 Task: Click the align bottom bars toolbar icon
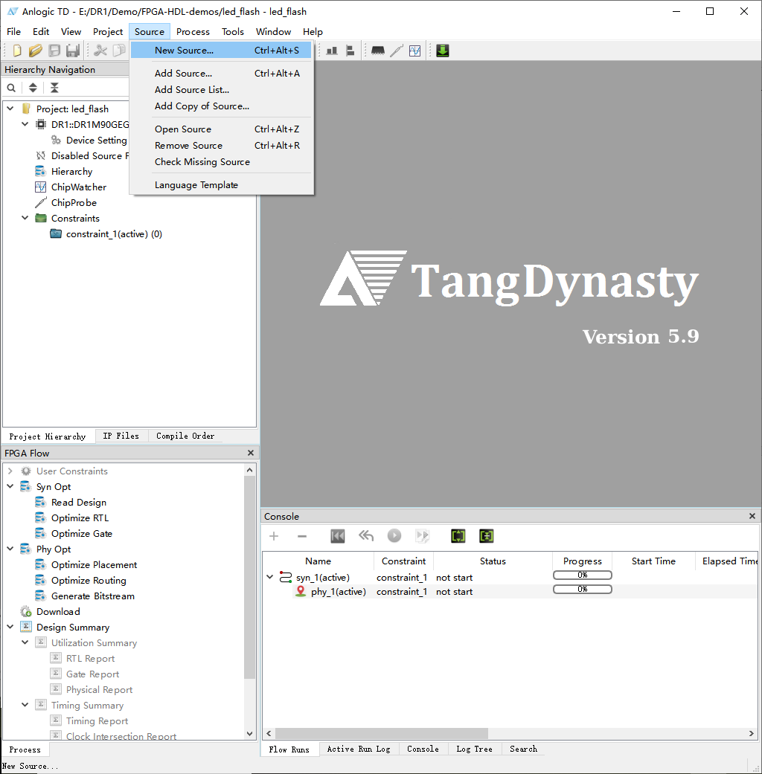pyautogui.click(x=332, y=51)
